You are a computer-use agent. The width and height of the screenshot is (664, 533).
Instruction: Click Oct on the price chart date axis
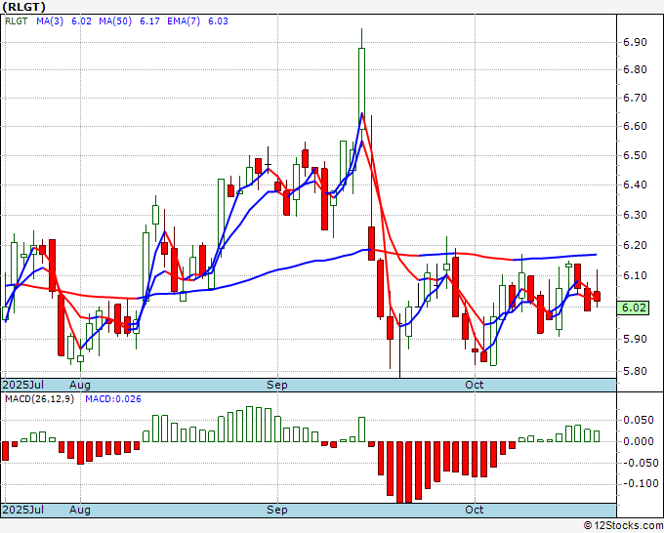(474, 385)
